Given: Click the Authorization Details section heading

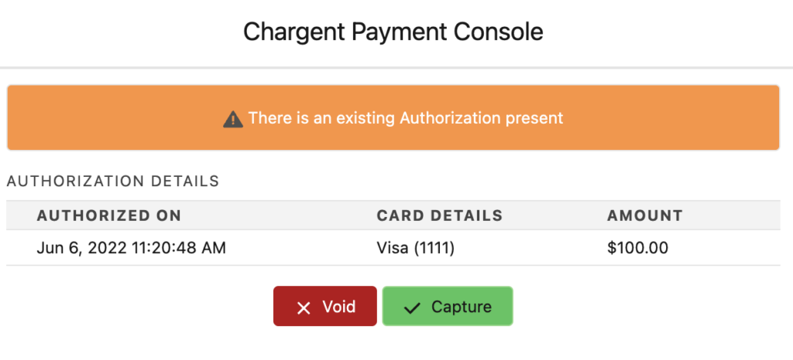Looking at the screenshot, I should [x=112, y=182].
